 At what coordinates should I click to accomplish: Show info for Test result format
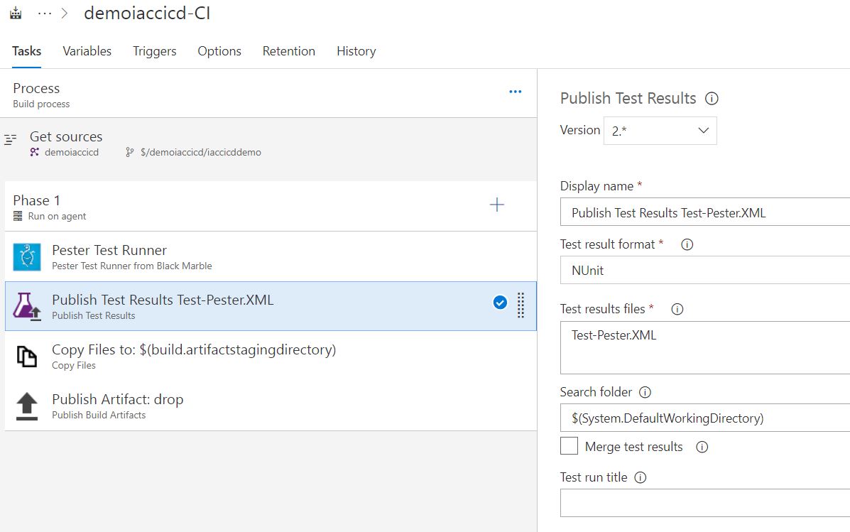point(687,244)
